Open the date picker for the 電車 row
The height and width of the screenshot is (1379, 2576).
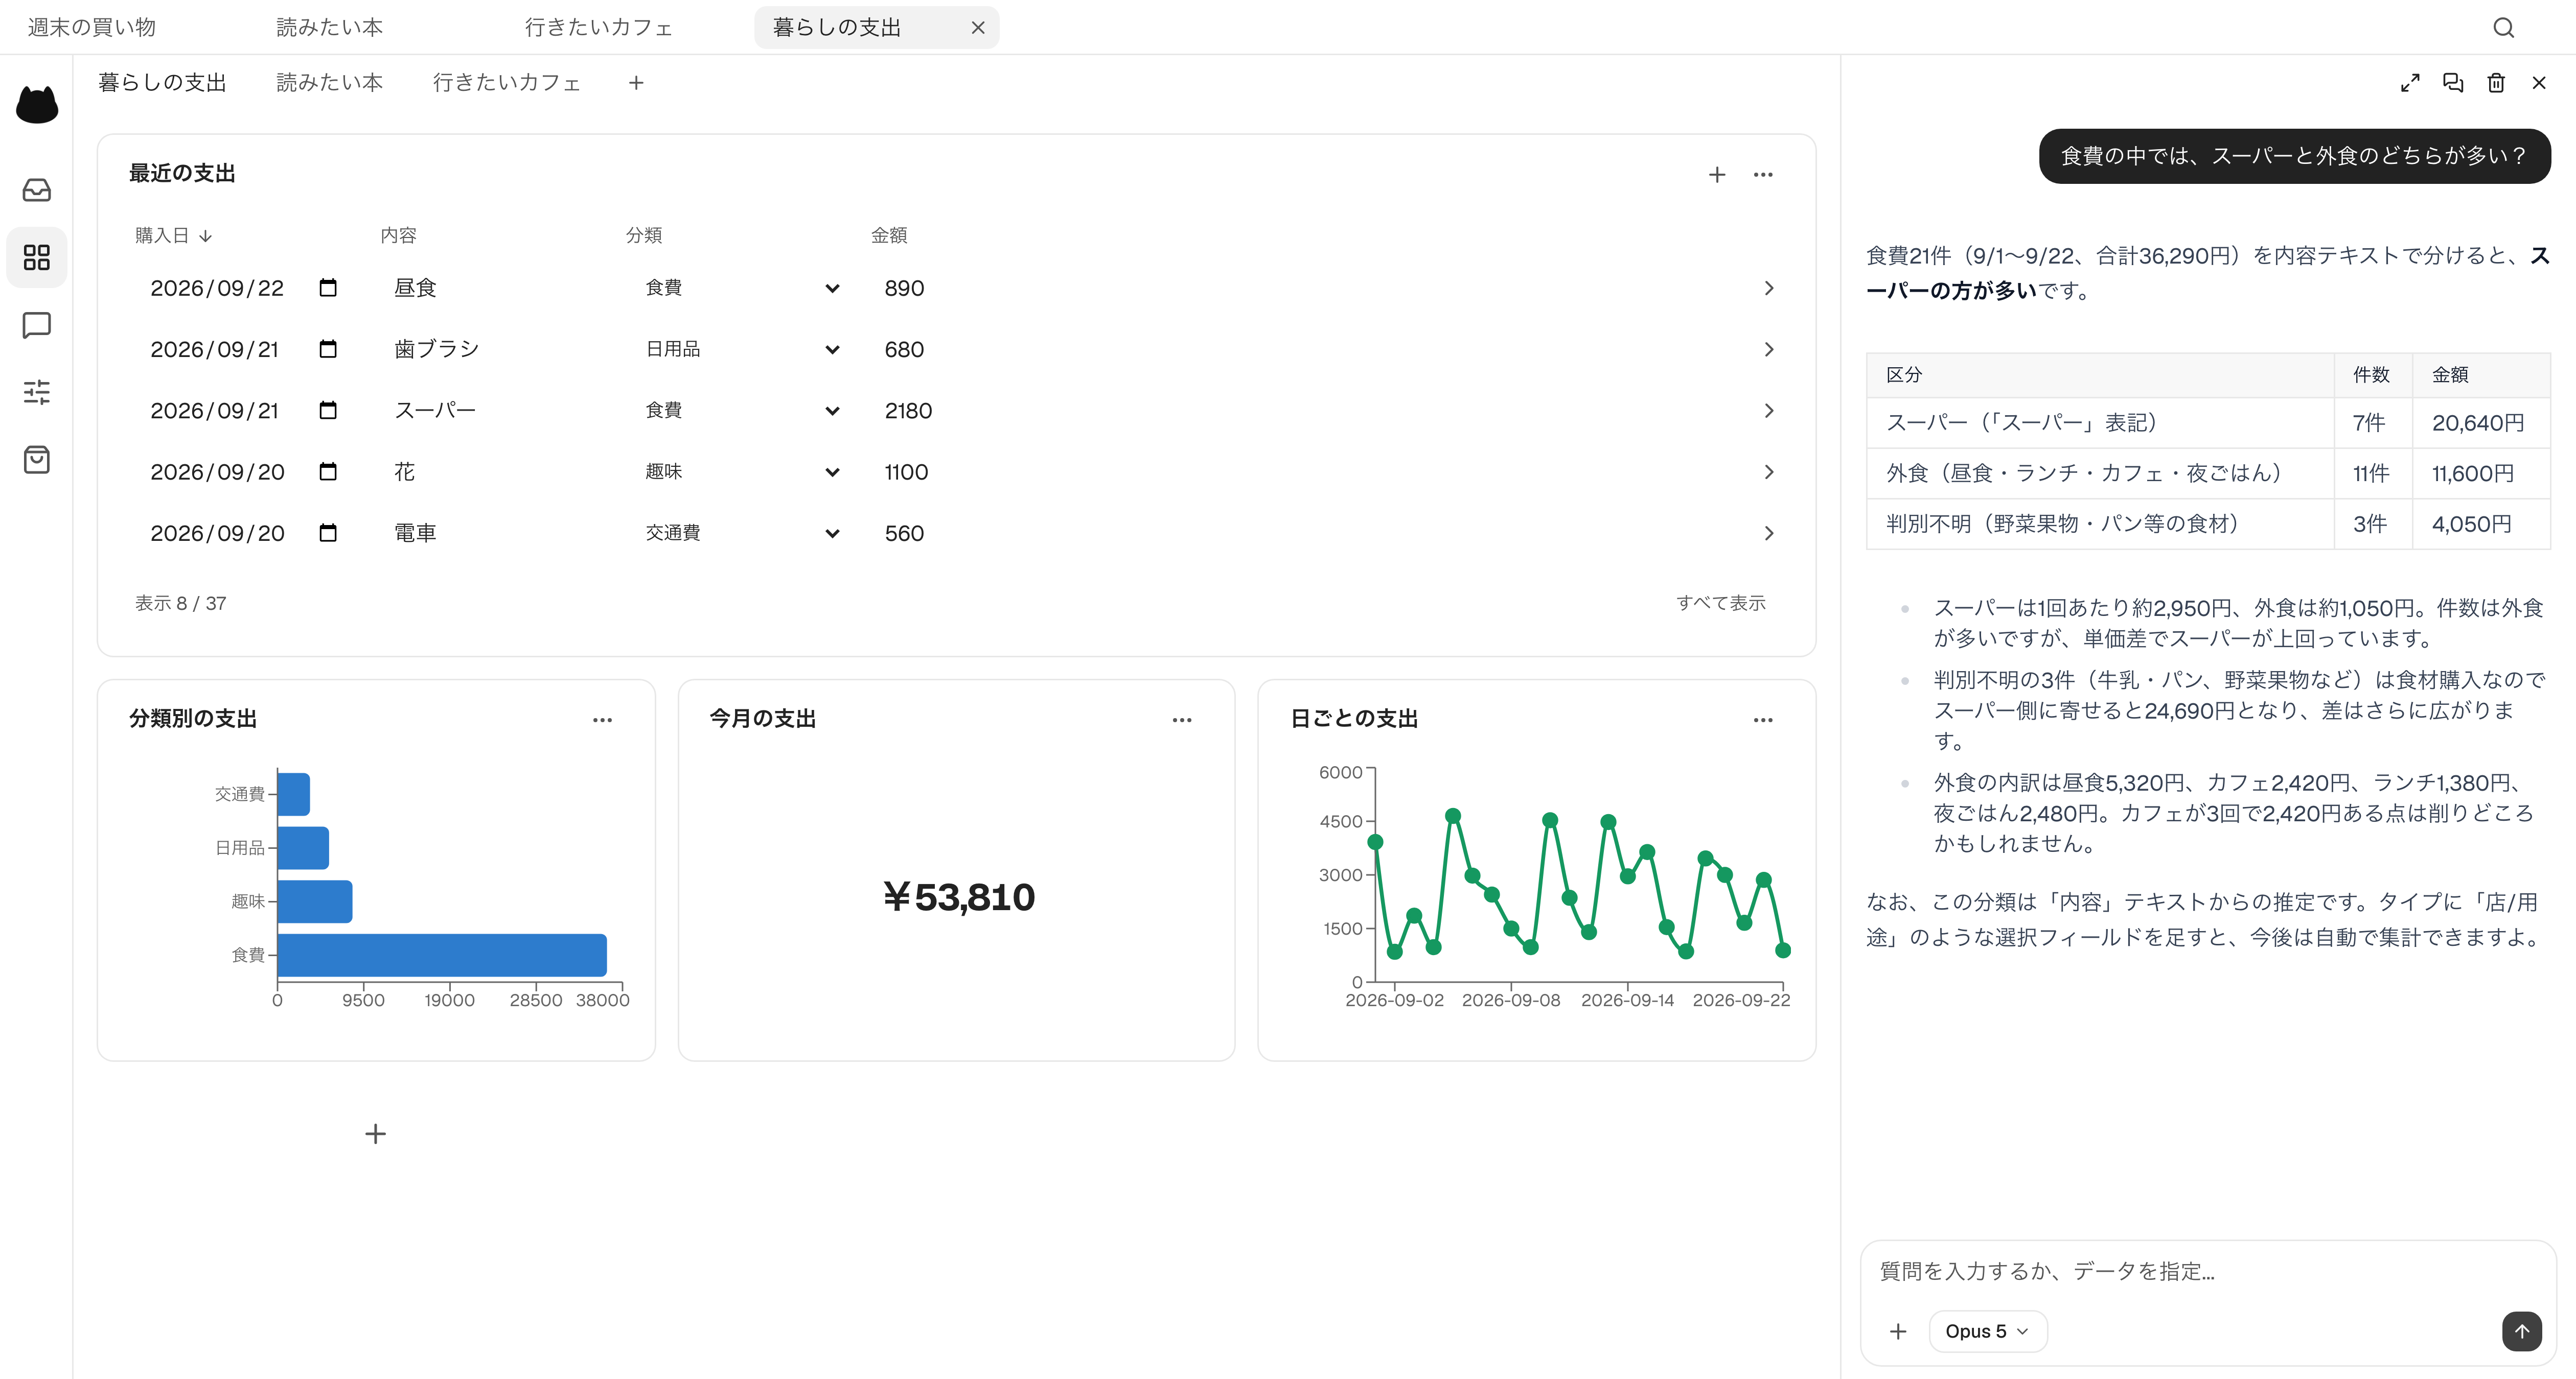click(x=328, y=533)
